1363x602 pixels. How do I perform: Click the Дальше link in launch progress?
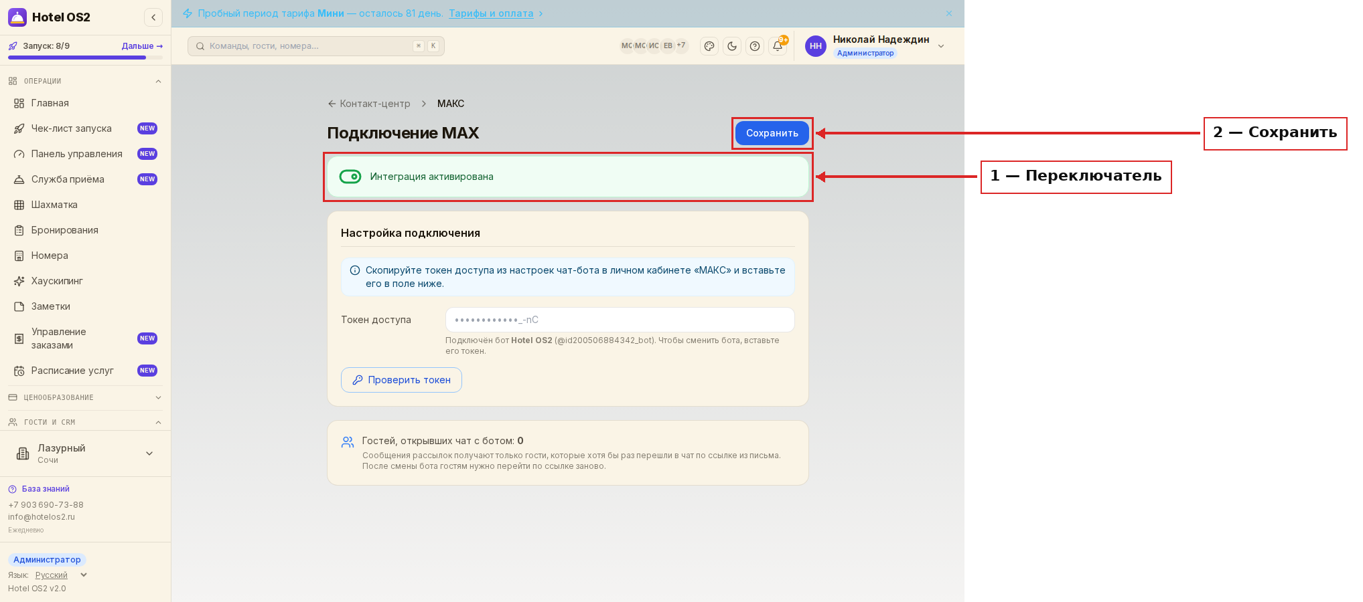pos(142,46)
